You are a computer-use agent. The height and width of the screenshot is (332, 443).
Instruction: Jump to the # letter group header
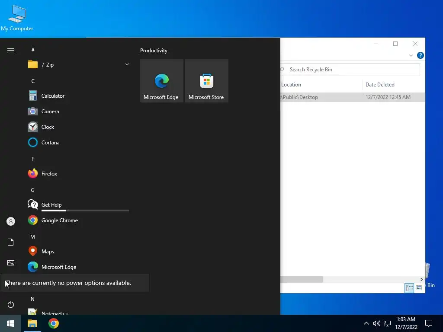click(33, 50)
